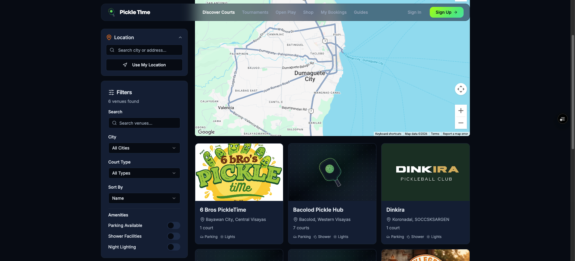Click the magnifier icon in the city search box
The width and height of the screenshot is (575, 261).
(x=112, y=50)
